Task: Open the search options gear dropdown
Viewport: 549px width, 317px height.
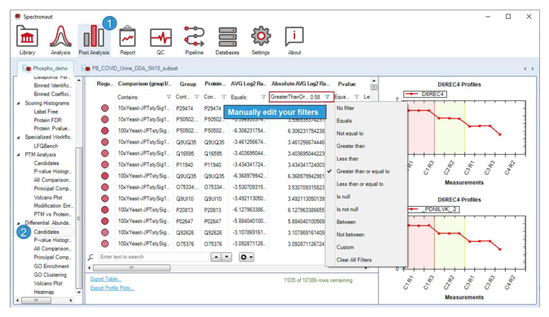Action: click(x=246, y=257)
